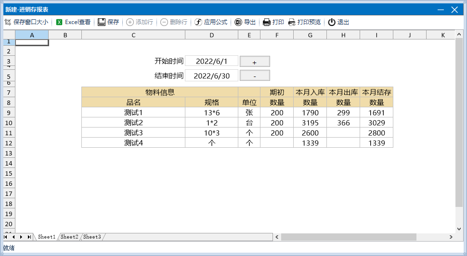Click the printer print icon
467x256 pixels.
pyautogui.click(x=267, y=22)
